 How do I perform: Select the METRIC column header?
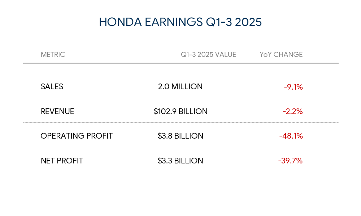[53, 55]
